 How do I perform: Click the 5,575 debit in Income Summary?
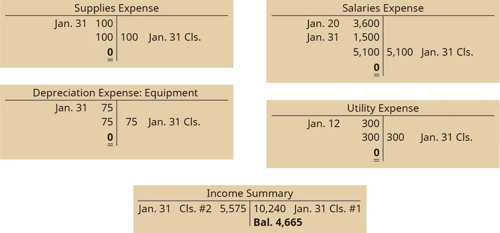coord(233,208)
